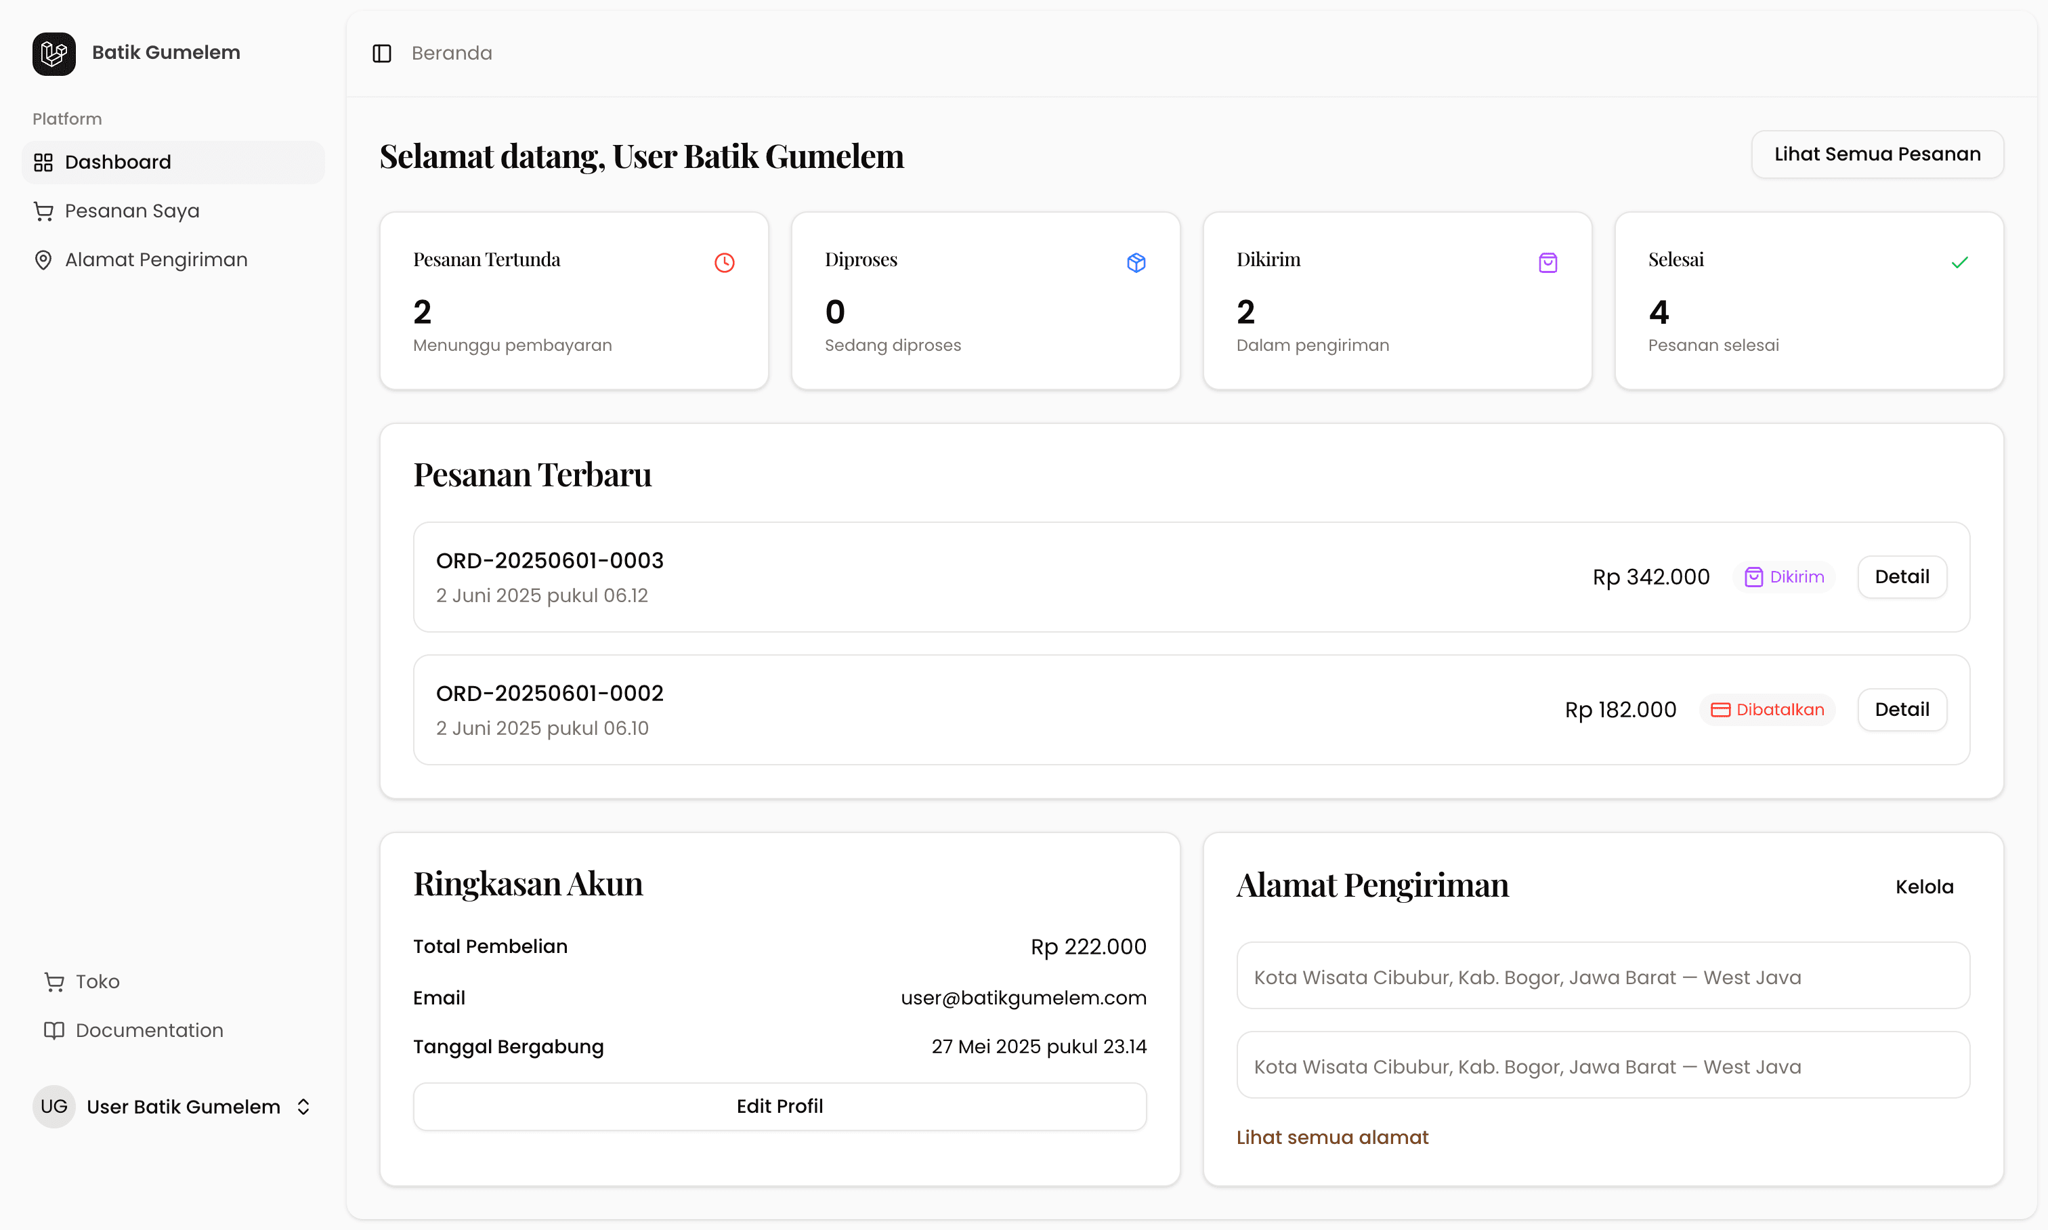Click the Beranda breadcrumb
Viewport: 2048px width, 1230px height.
point(452,54)
